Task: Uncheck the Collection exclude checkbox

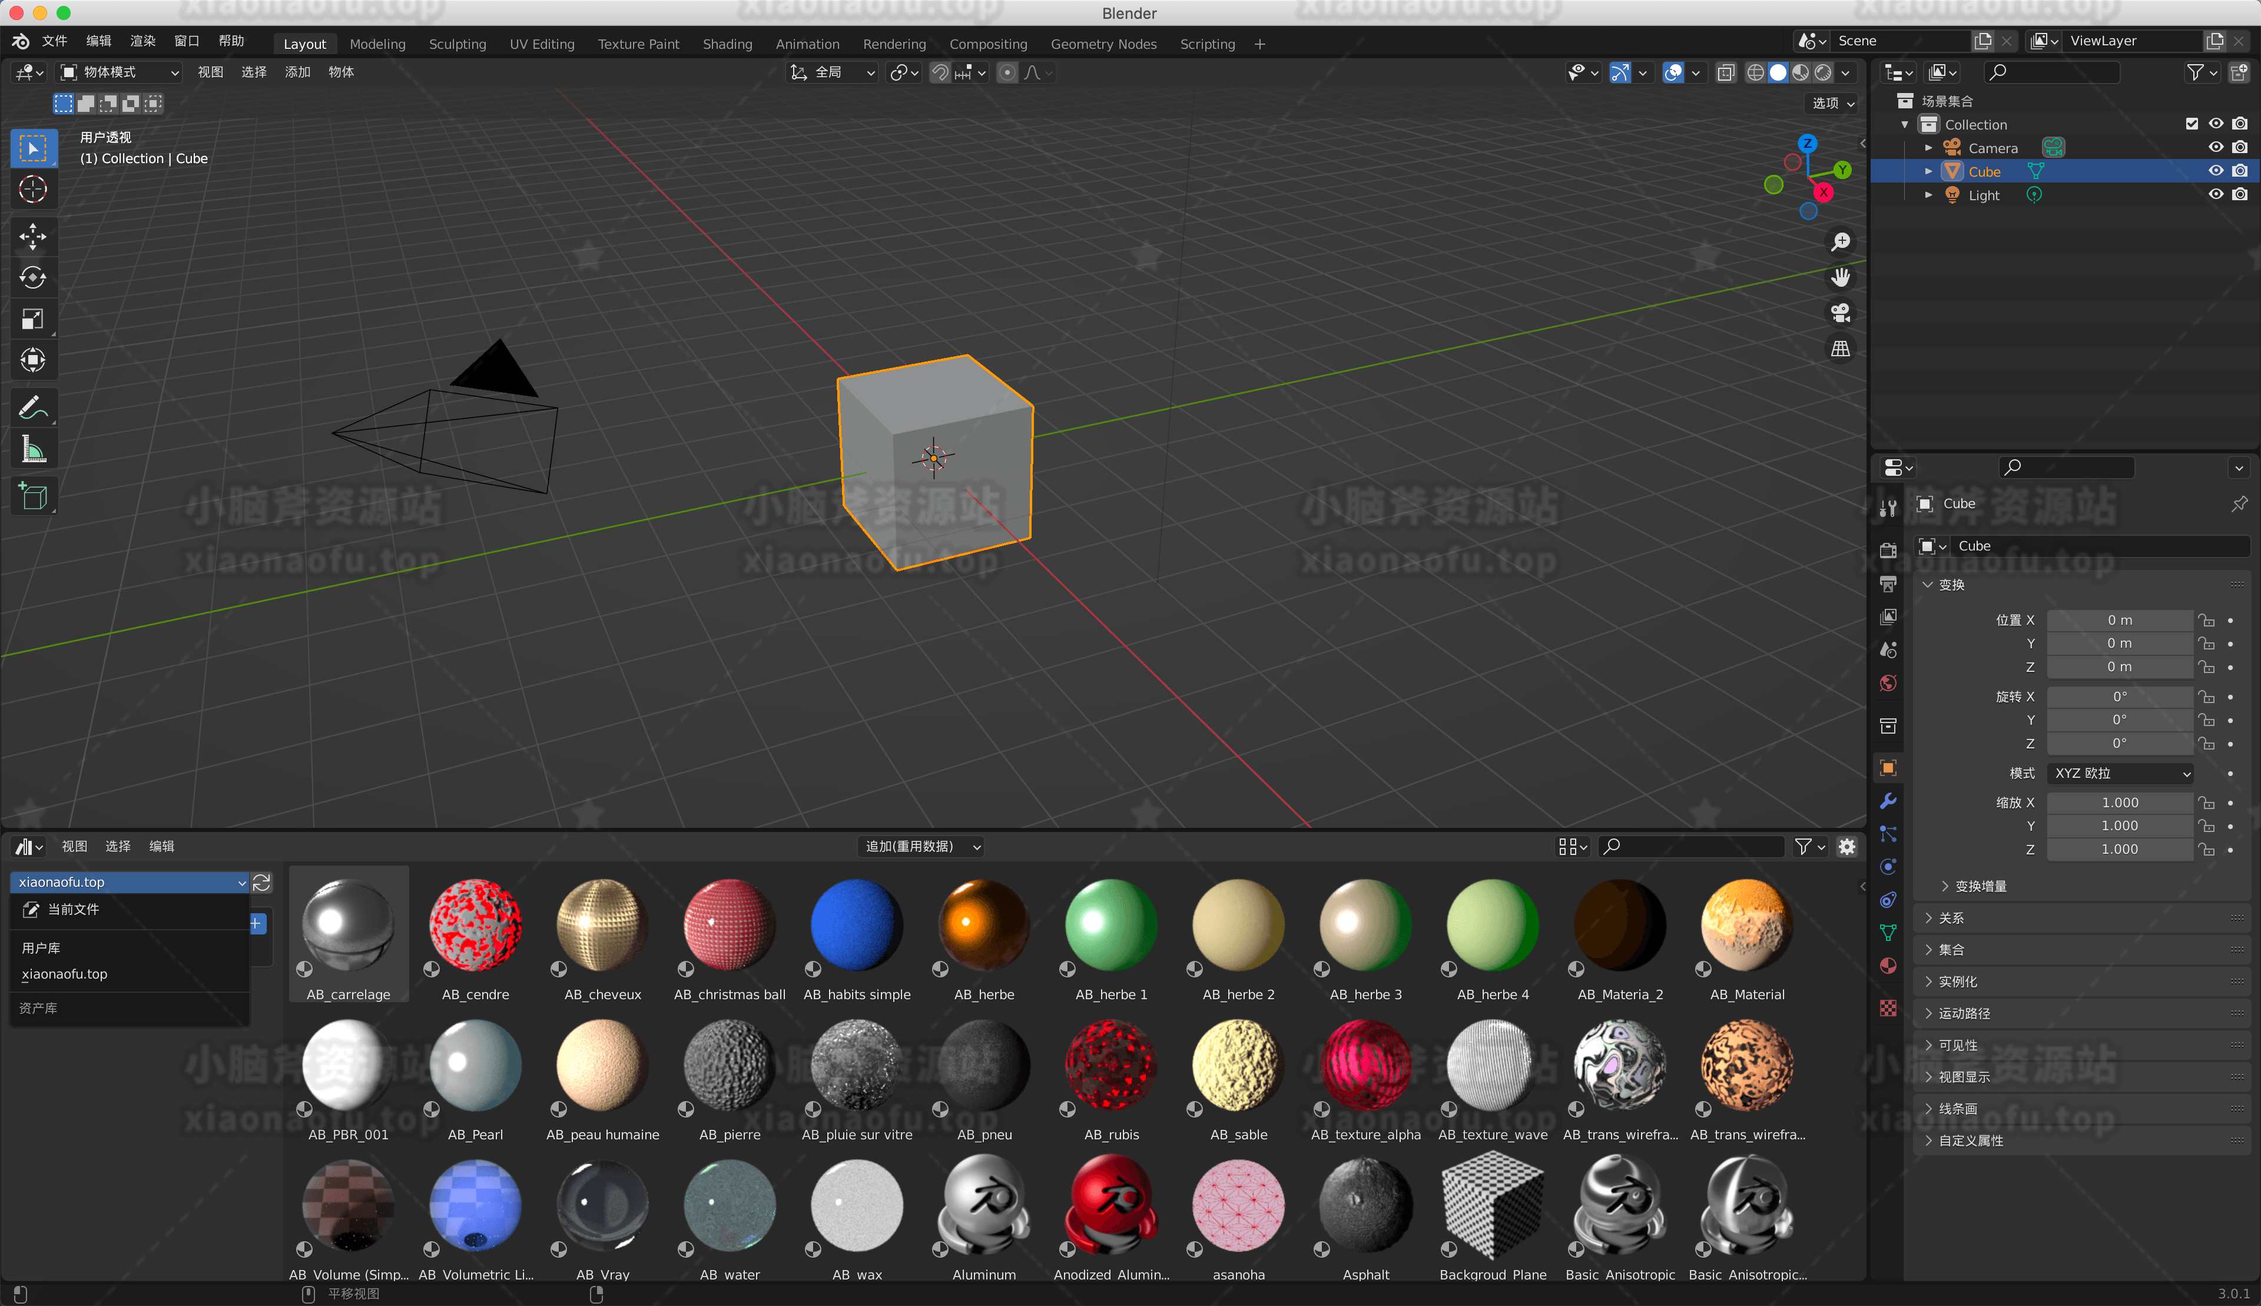Action: tap(2191, 124)
